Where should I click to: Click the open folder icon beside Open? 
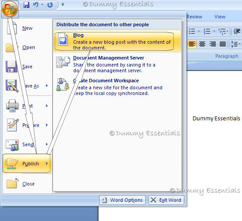[12, 47]
